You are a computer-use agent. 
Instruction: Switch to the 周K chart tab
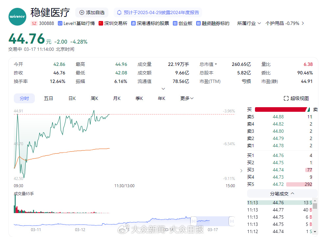click(95, 98)
